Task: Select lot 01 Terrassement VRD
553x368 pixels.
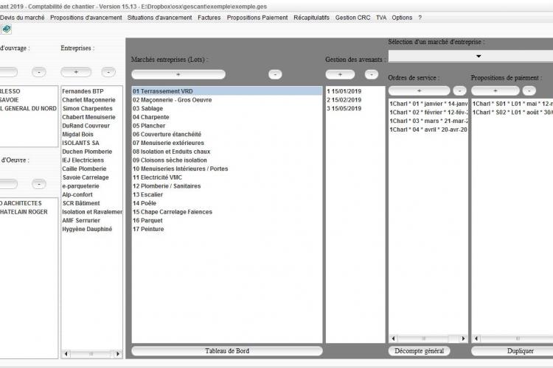Action: tap(227, 91)
